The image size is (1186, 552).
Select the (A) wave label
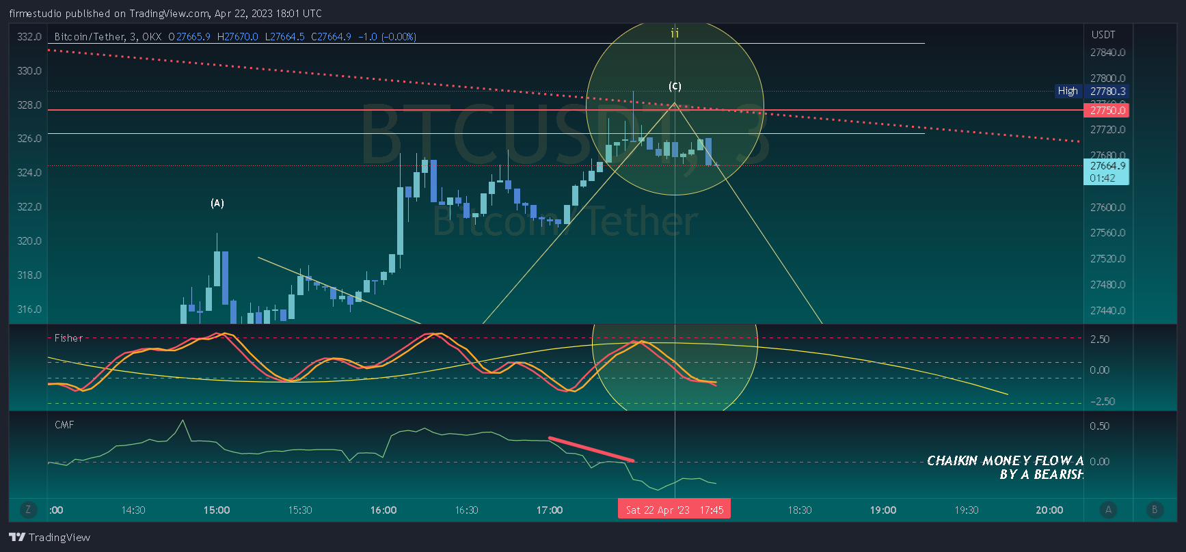[217, 203]
